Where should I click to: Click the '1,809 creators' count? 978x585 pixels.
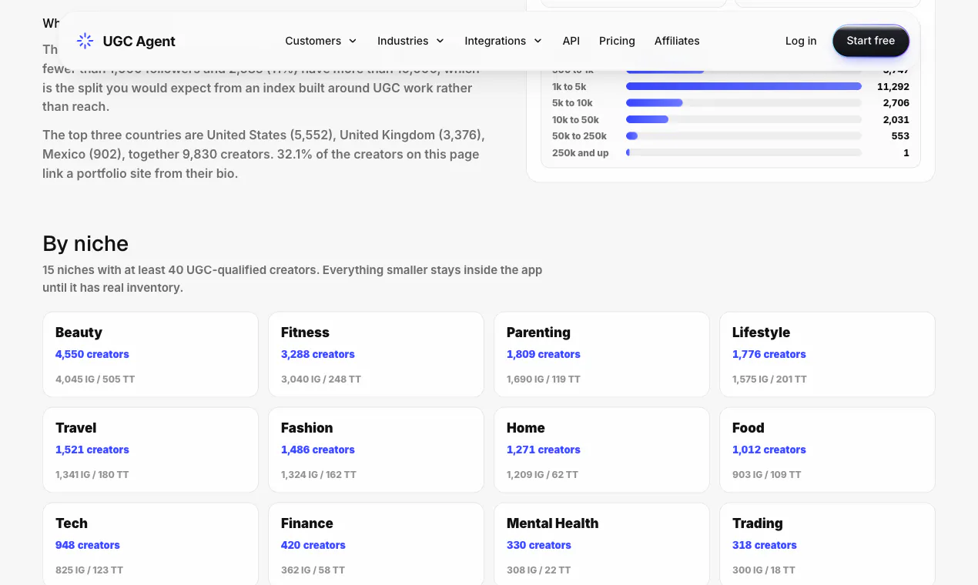pyautogui.click(x=543, y=354)
